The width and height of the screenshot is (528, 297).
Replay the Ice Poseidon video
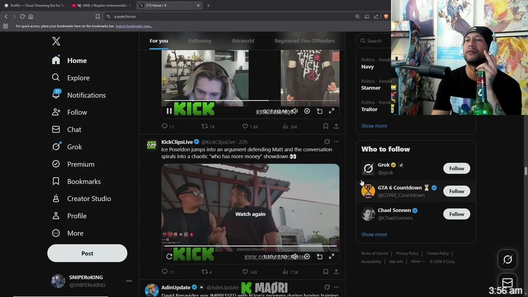pyautogui.click(x=169, y=257)
